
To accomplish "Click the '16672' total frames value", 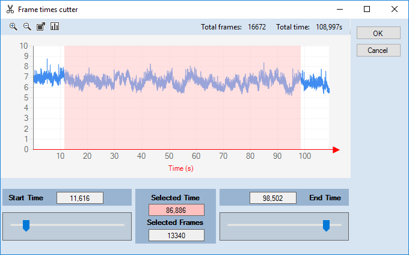I will [257, 27].
